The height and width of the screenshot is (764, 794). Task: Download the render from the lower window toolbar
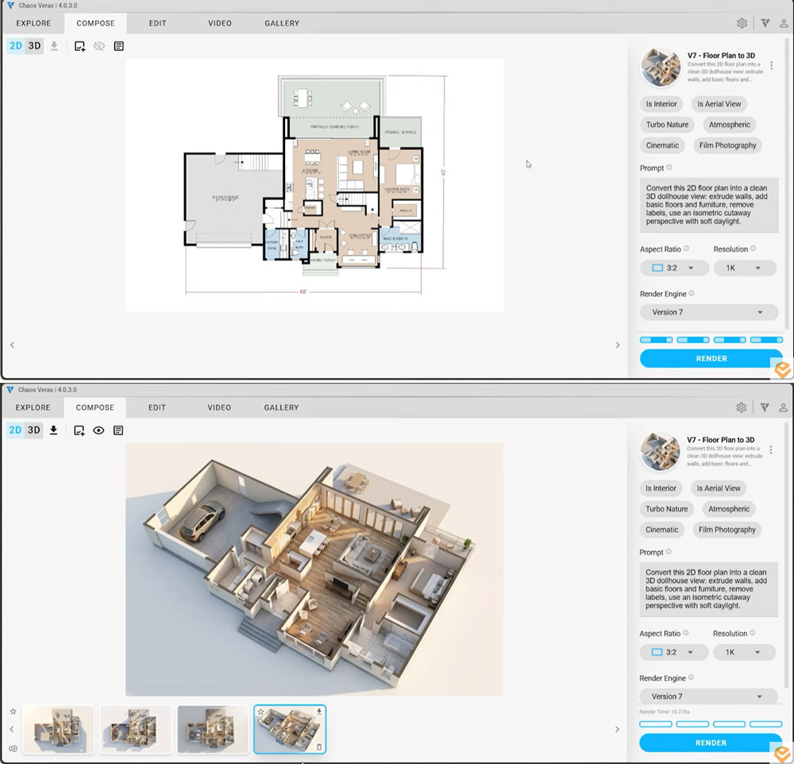point(54,430)
